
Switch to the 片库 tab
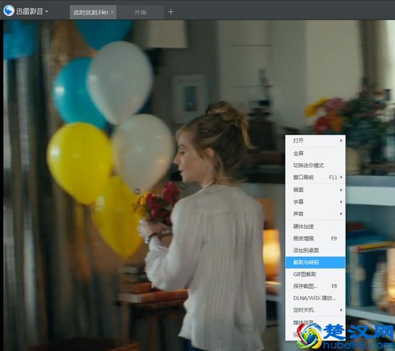141,12
